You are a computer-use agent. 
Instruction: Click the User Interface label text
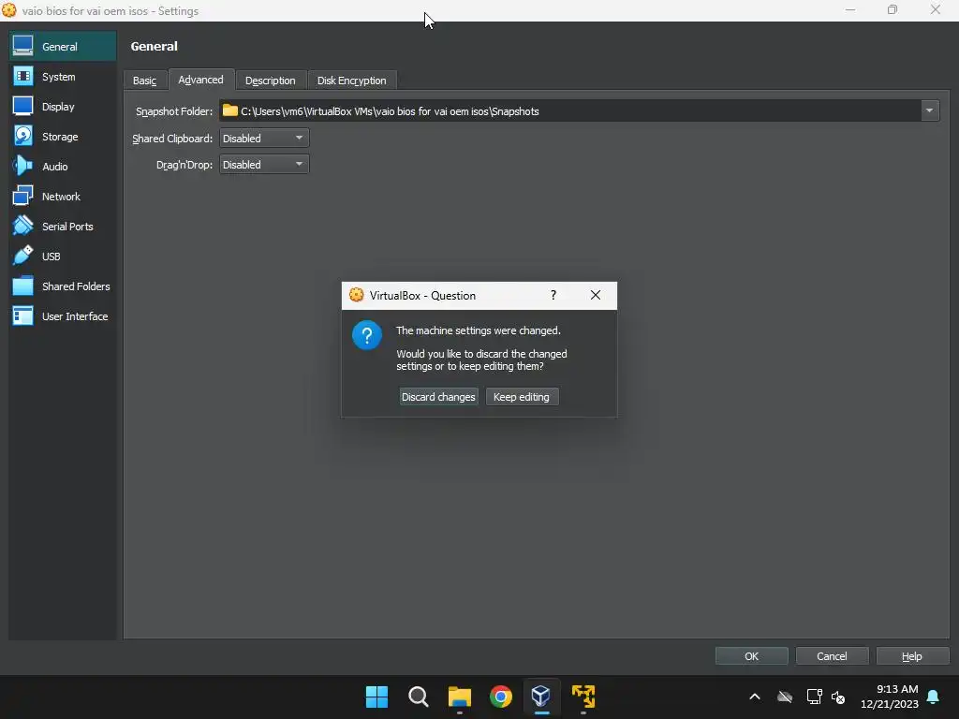pos(75,316)
